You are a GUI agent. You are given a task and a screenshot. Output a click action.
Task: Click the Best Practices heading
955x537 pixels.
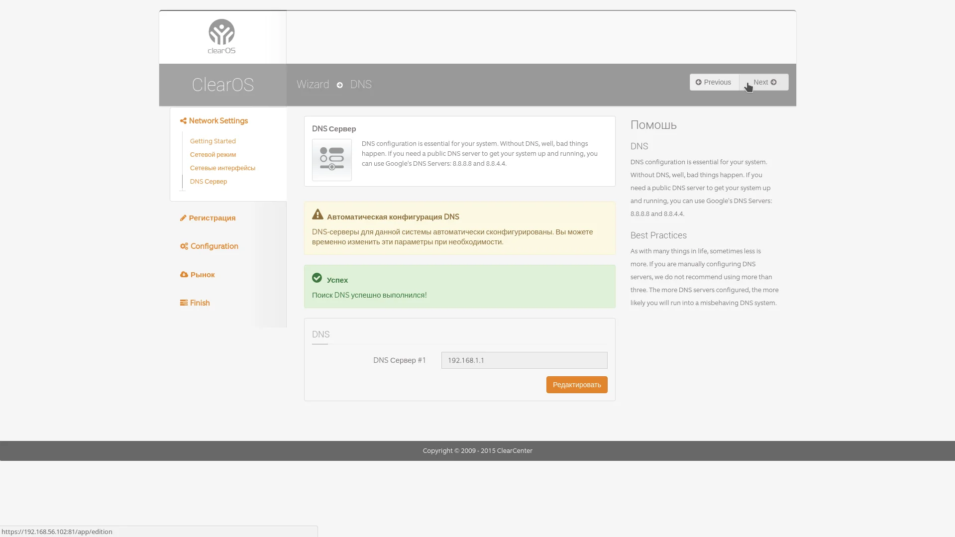658,235
